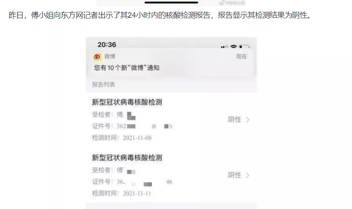352x209 pixels.
Task: Tap the 您有10个新“微博”通知 notification banner
Action: coord(171,62)
